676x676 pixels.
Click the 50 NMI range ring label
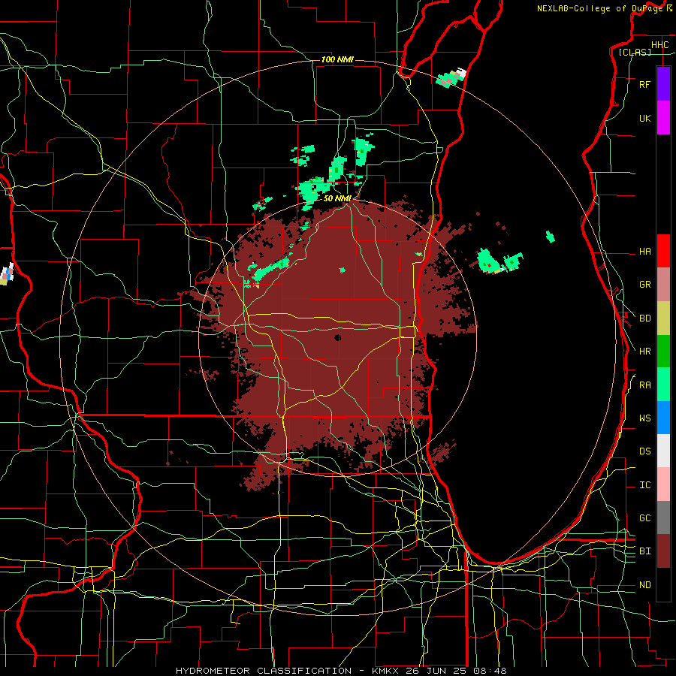(337, 199)
